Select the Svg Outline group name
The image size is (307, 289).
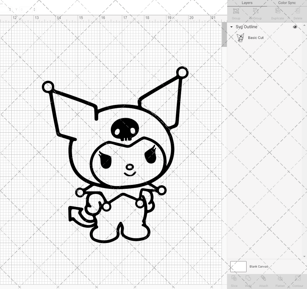pyautogui.click(x=246, y=27)
